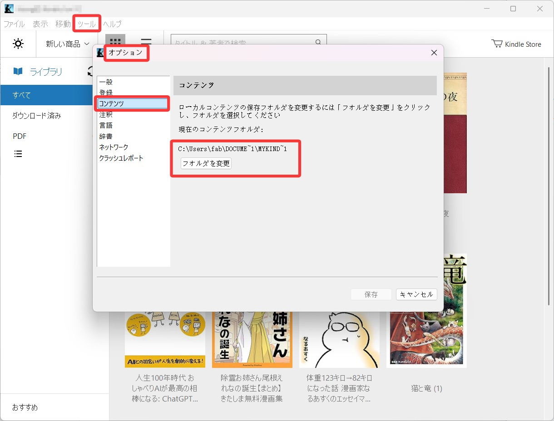Select ダウンロード済み in the sidebar

pyautogui.click(x=36, y=116)
